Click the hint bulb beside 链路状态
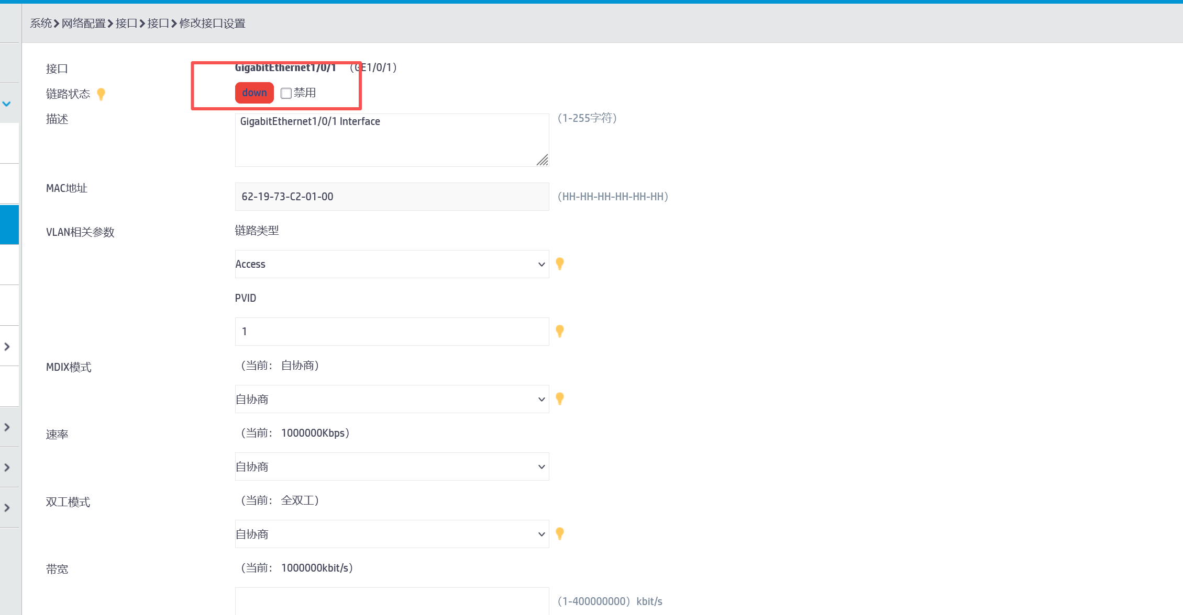The image size is (1183, 615). pos(101,94)
